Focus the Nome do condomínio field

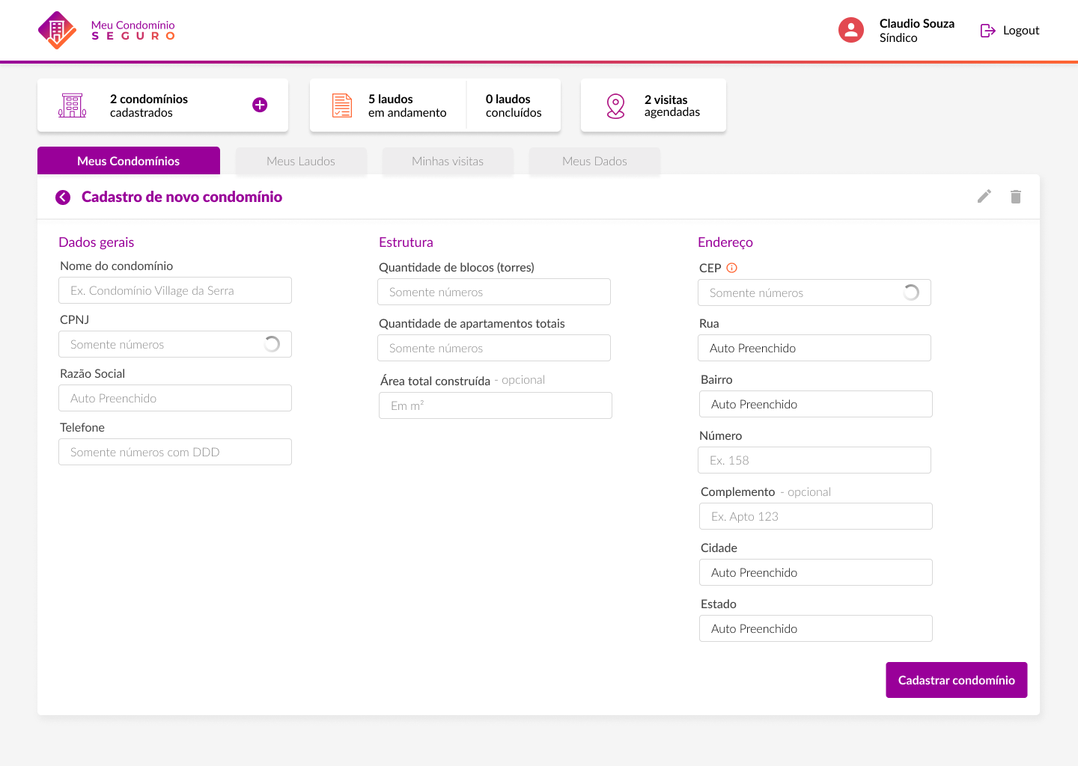tap(175, 290)
